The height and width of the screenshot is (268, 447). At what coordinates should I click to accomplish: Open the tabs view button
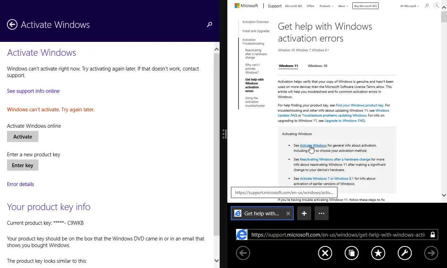(x=352, y=253)
